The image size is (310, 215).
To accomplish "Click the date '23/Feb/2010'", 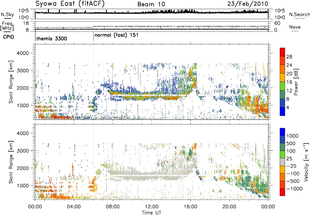I will (x=248, y=3).
